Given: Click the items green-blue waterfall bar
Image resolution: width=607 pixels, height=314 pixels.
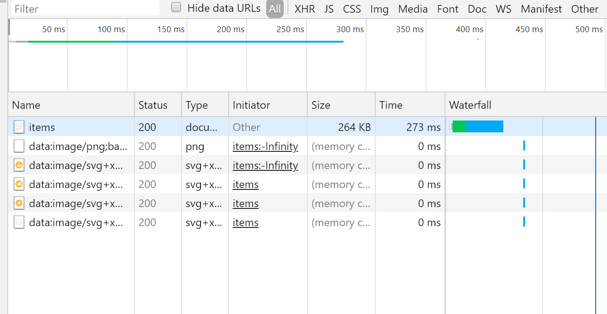Looking at the screenshot, I should tap(478, 127).
